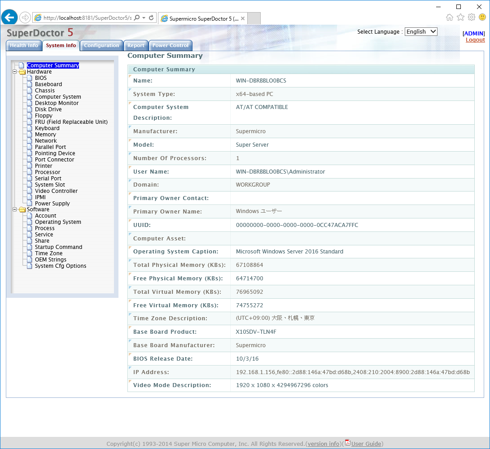
Task: Click the ADMIN user link
Action: pos(474,34)
